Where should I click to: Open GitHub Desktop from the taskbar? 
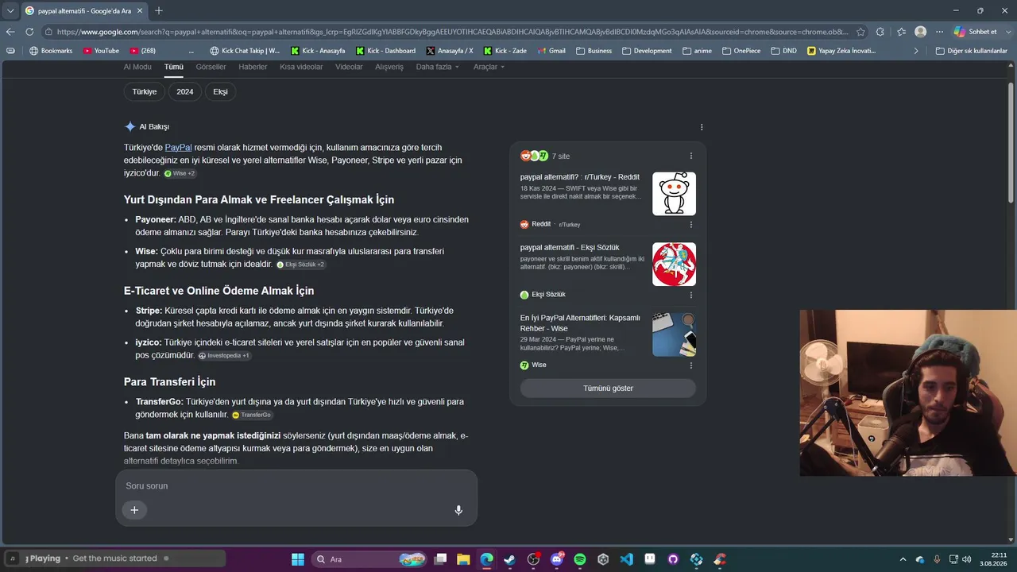pyautogui.click(x=673, y=559)
